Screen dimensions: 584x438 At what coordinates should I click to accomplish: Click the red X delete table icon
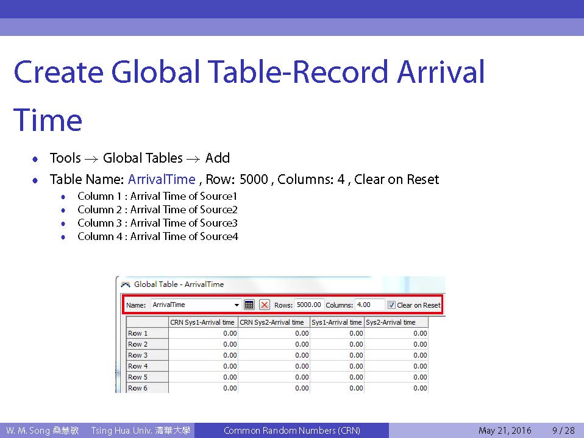coord(265,305)
